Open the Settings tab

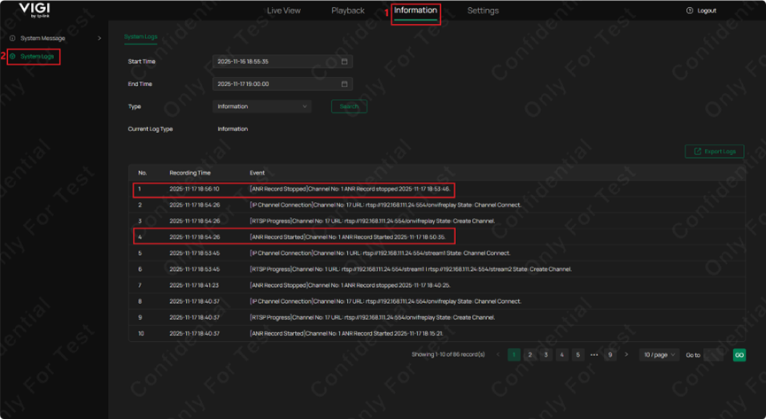pos(483,11)
